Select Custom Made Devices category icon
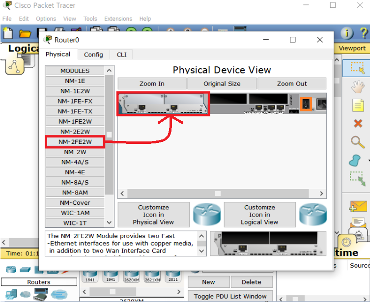This screenshot has width=370, height=303. pos(41,294)
